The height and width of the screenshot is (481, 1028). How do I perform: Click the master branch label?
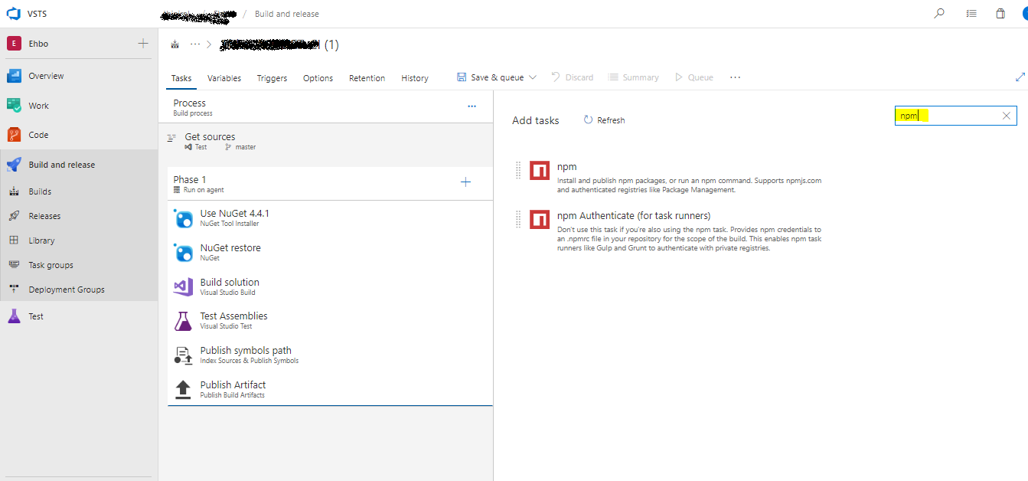tap(246, 147)
